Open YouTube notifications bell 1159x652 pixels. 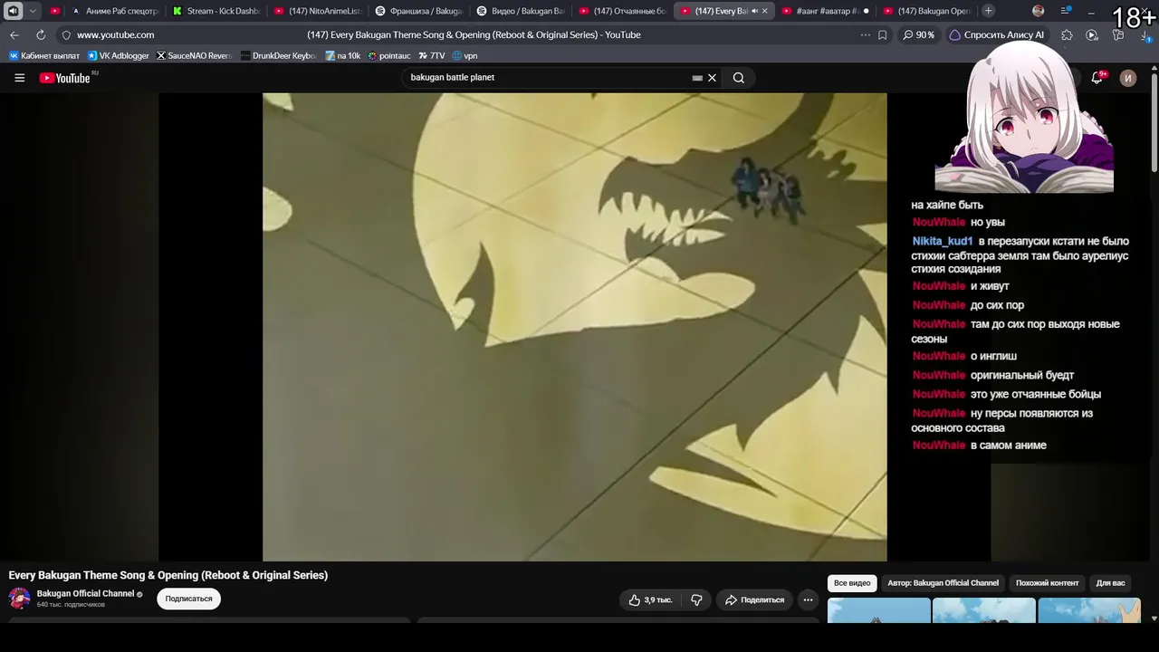[x=1097, y=78]
